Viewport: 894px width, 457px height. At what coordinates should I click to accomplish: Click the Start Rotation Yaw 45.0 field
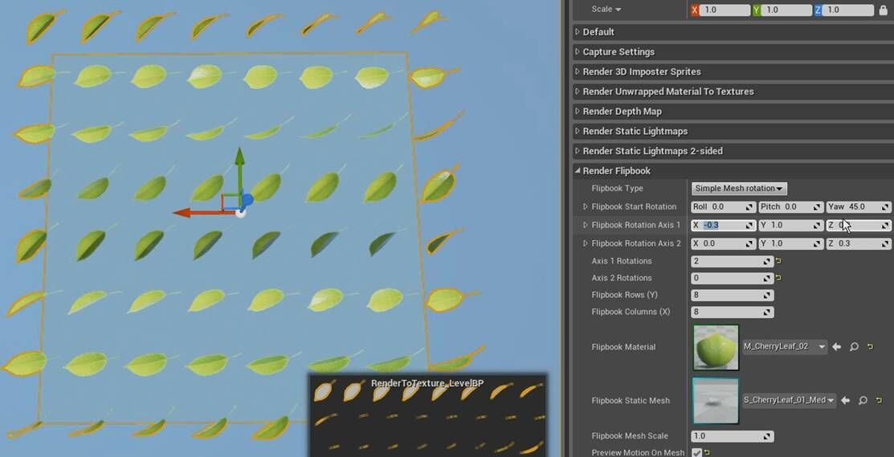[858, 207]
